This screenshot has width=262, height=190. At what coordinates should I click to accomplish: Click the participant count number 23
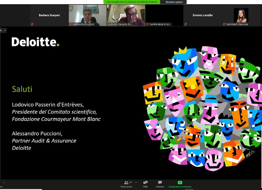tap(130, 182)
